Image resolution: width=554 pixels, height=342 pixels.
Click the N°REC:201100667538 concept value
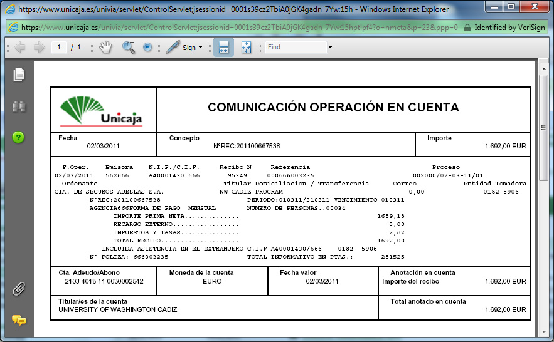point(247,146)
